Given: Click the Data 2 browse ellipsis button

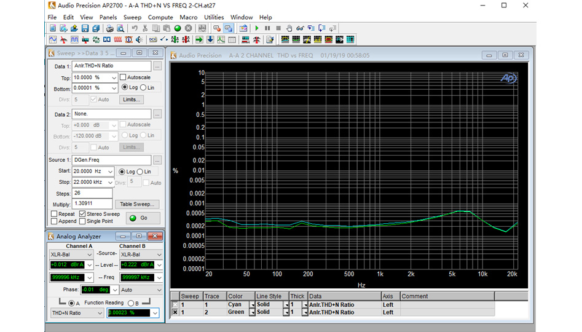Looking at the screenshot, I should click(x=157, y=114).
